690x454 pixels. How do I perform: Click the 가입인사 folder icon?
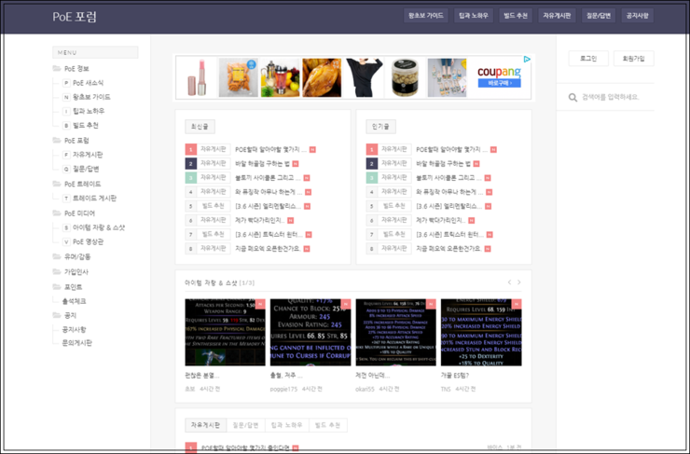click(57, 272)
